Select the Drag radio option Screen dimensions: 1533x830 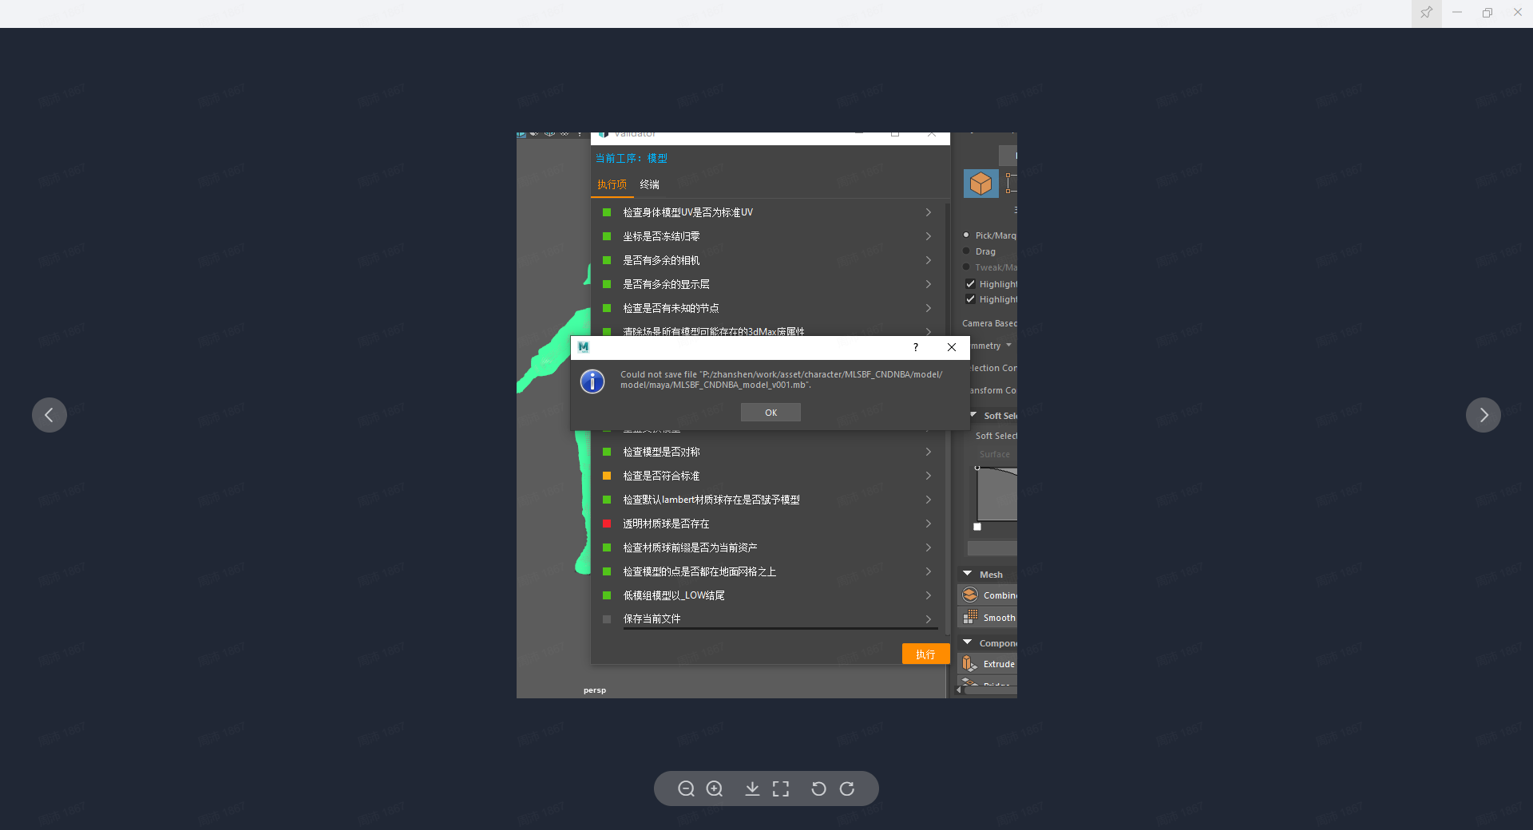pos(966,251)
